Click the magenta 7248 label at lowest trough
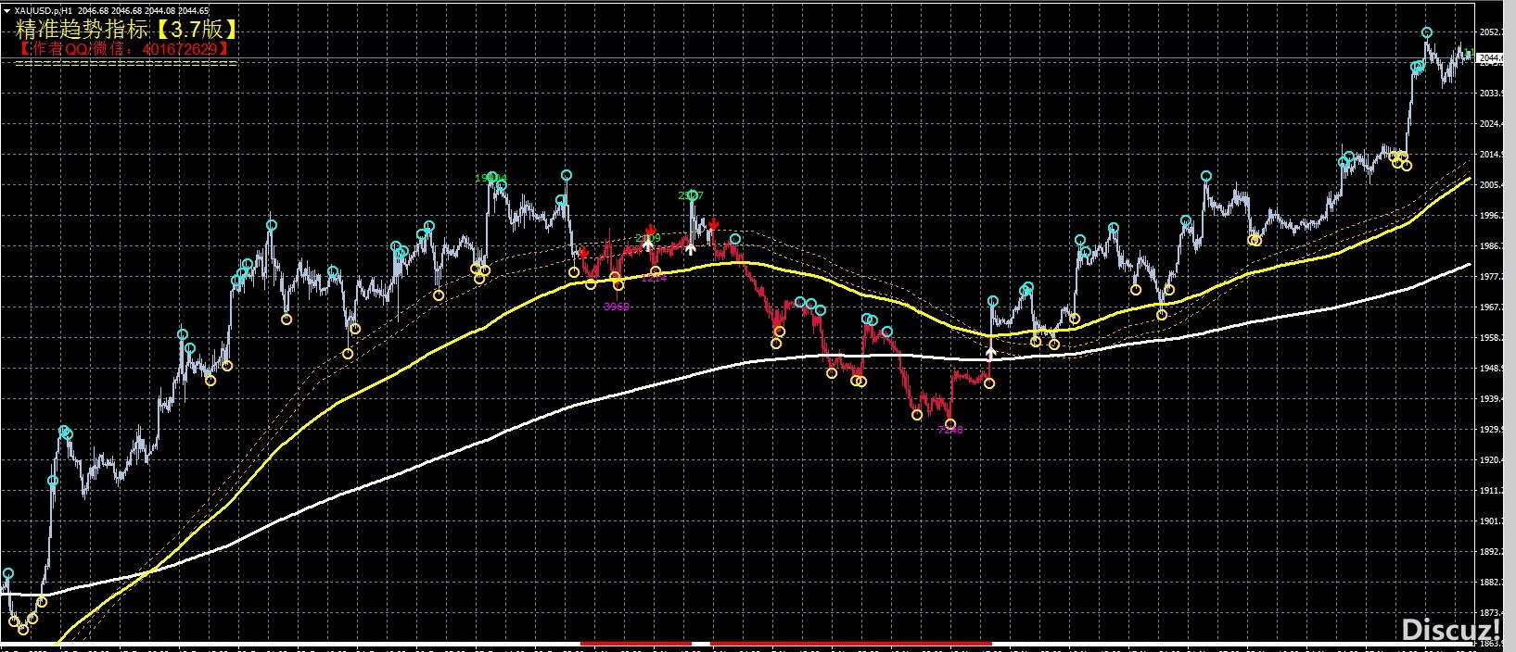 pyautogui.click(x=950, y=430)
